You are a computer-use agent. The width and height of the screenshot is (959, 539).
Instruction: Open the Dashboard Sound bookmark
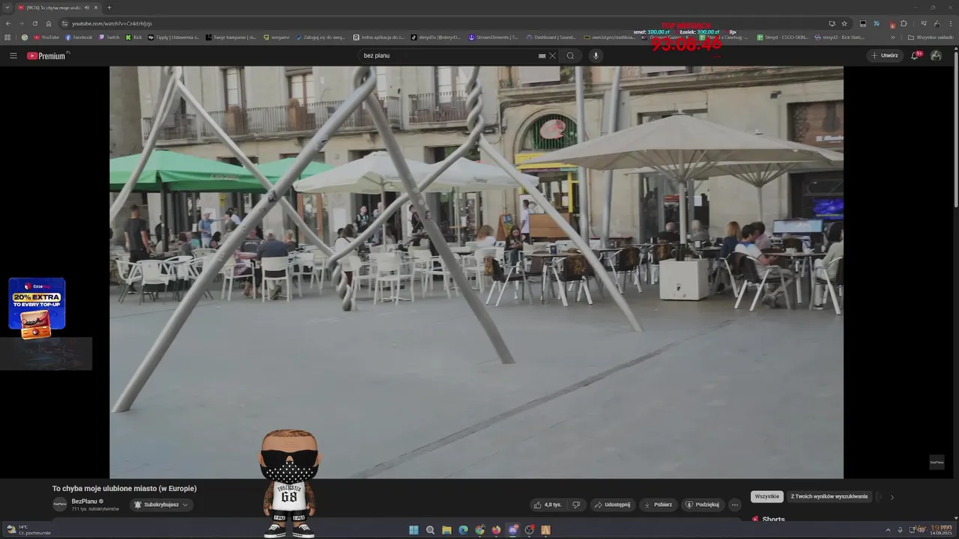click(x=551, y=37)
